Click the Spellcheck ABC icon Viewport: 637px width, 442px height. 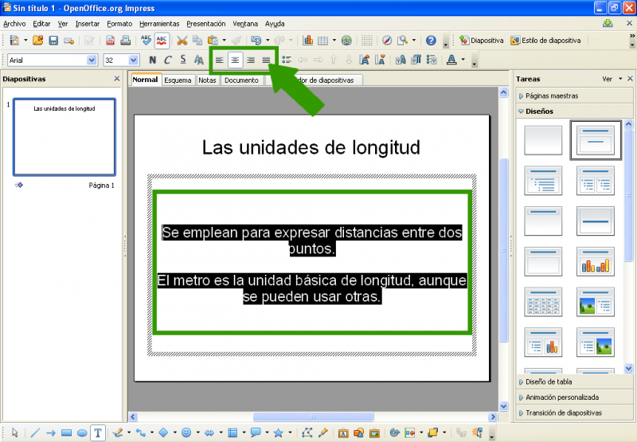tap(147, 40)
